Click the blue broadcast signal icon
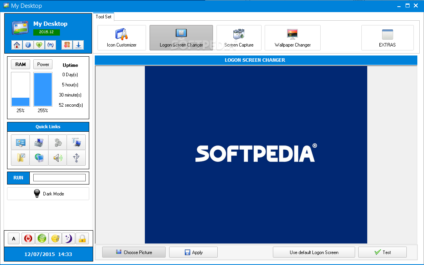The image size is (424, 265). click(x=51, y=45)
